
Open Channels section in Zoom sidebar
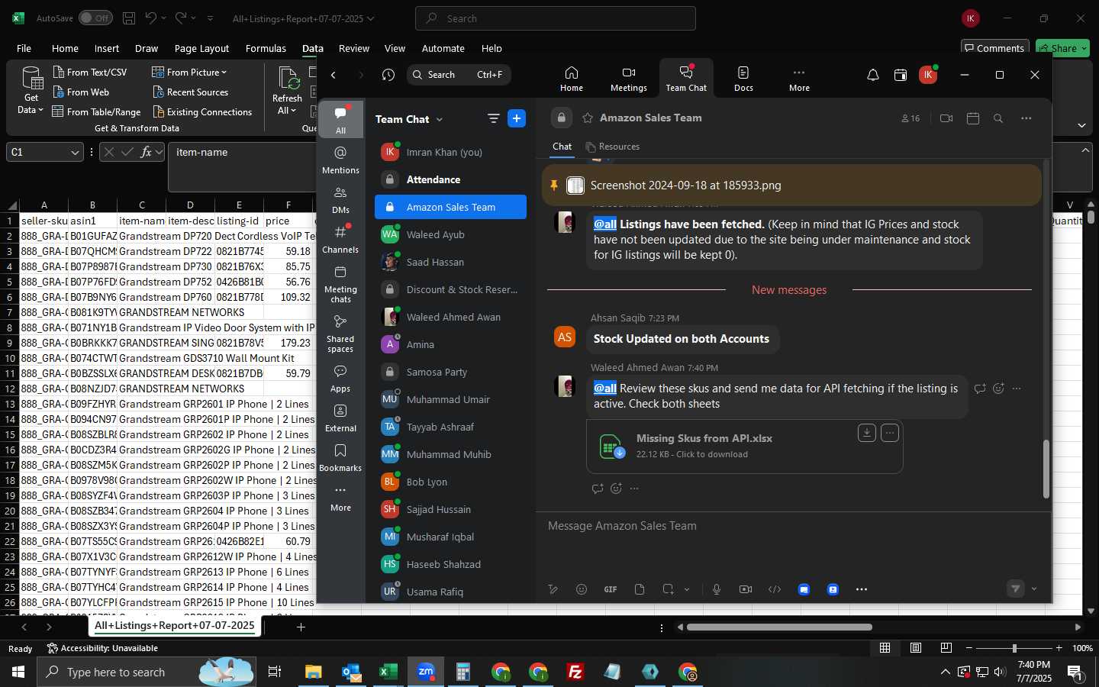pyautogui.click(x=340, y=239)
